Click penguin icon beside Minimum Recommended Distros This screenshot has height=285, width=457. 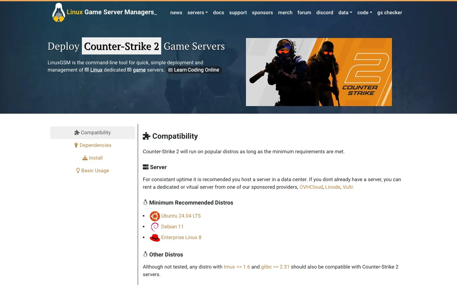[x=145, y=202]
